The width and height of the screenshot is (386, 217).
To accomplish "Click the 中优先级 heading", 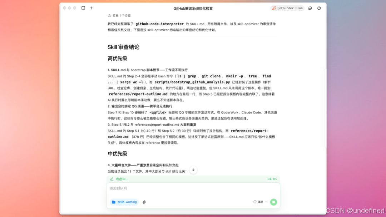I will pyautogui.click(x=118, y=153).
